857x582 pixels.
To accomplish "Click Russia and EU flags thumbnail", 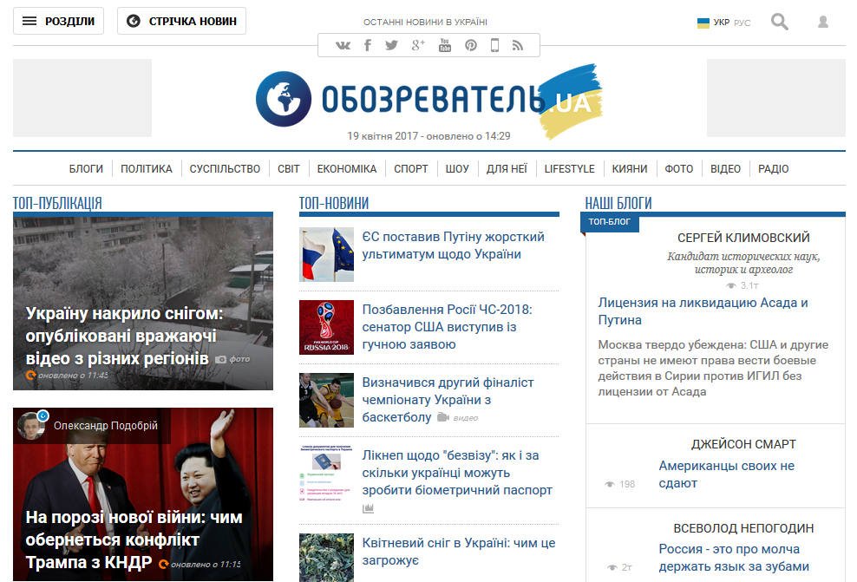I will click(326, 255).
